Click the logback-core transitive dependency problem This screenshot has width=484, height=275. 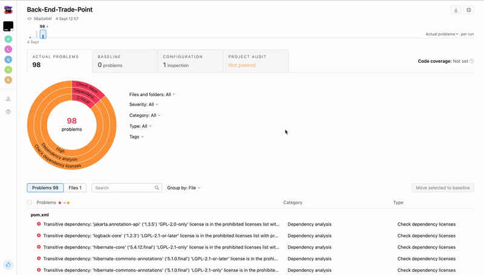(160, 236)
